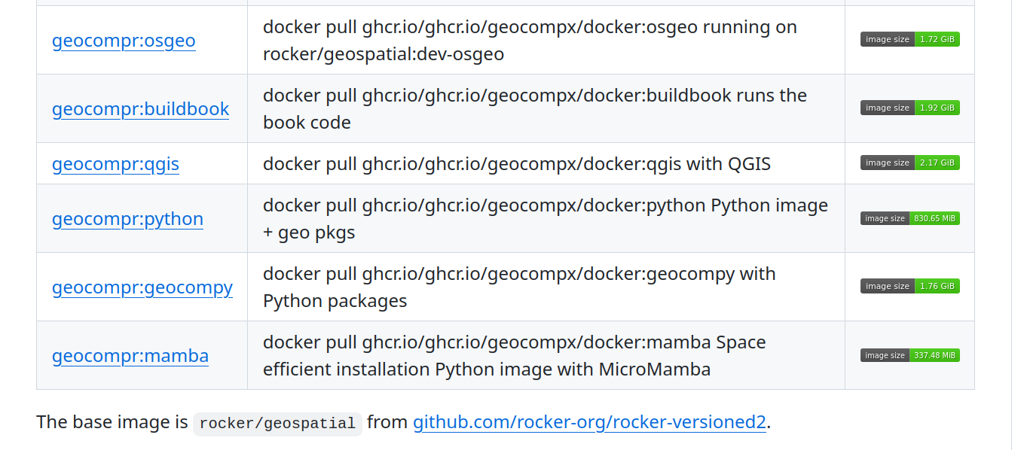1021x450 pixels.
Task: Click the 337.48 MiB image size badge
Action: [x=909, y=355]
